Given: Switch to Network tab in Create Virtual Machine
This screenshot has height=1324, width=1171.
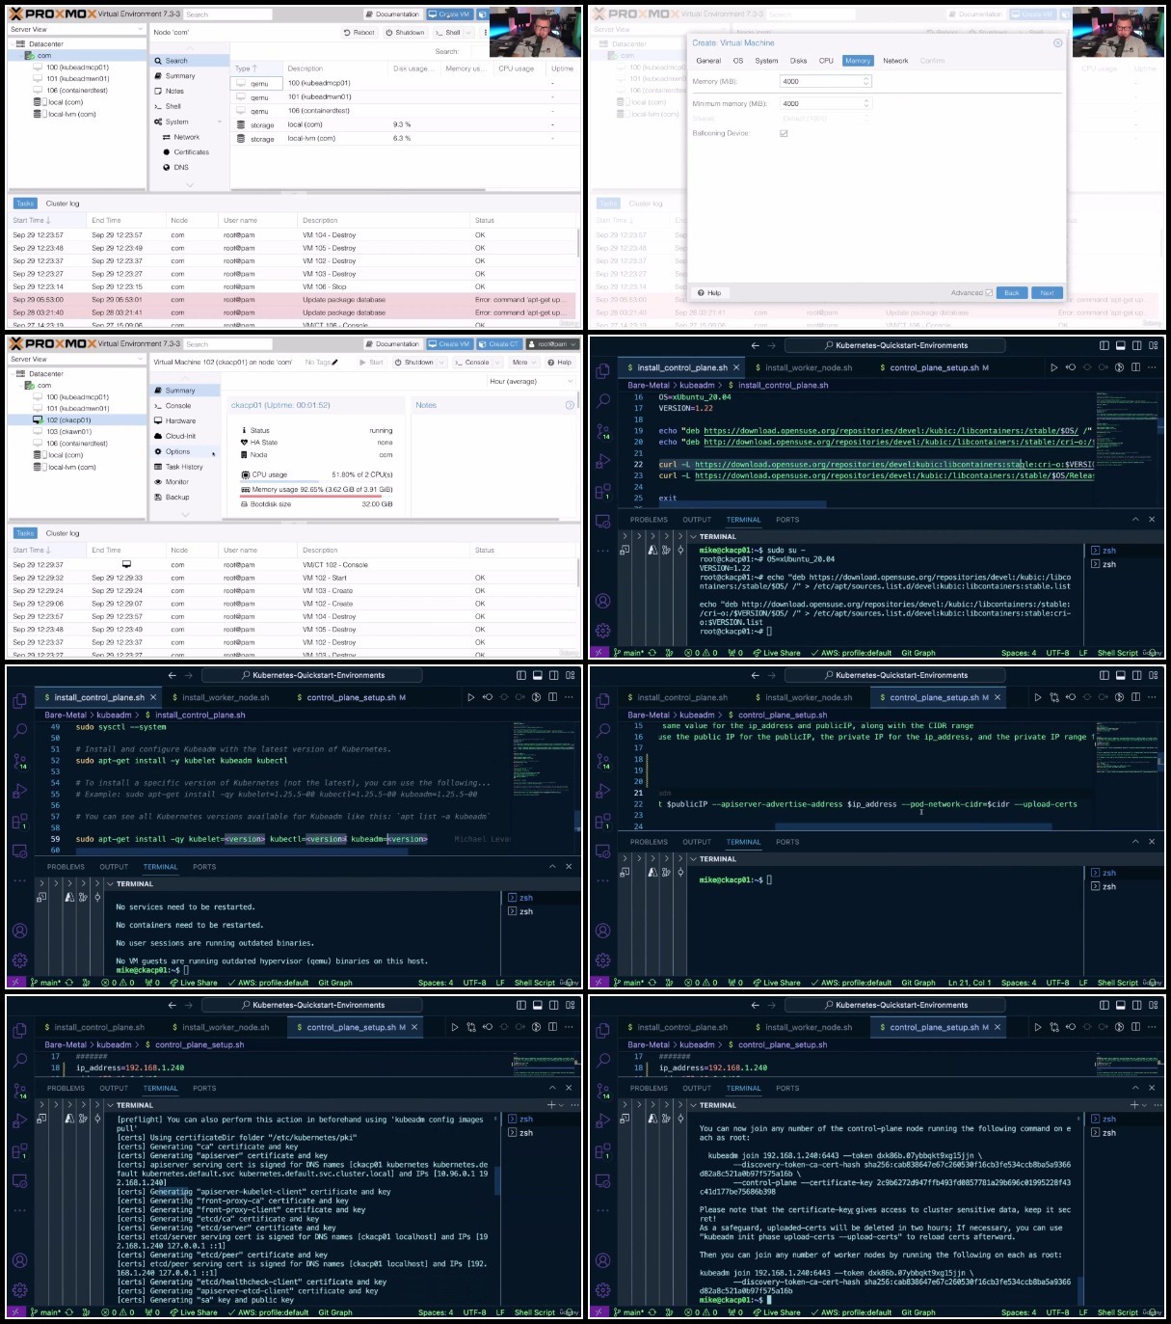Looking at the screenshot, I should pos(895,61).
